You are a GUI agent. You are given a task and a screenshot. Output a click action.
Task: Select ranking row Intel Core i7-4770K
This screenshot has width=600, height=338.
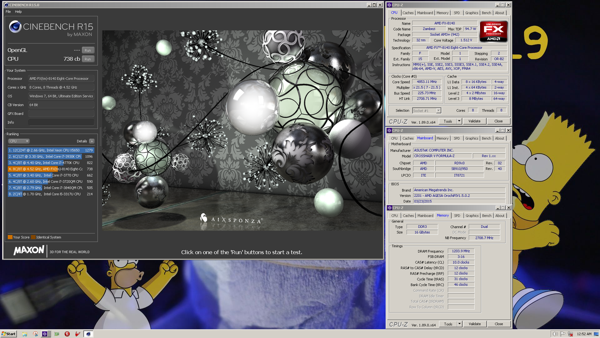[51, 163]
